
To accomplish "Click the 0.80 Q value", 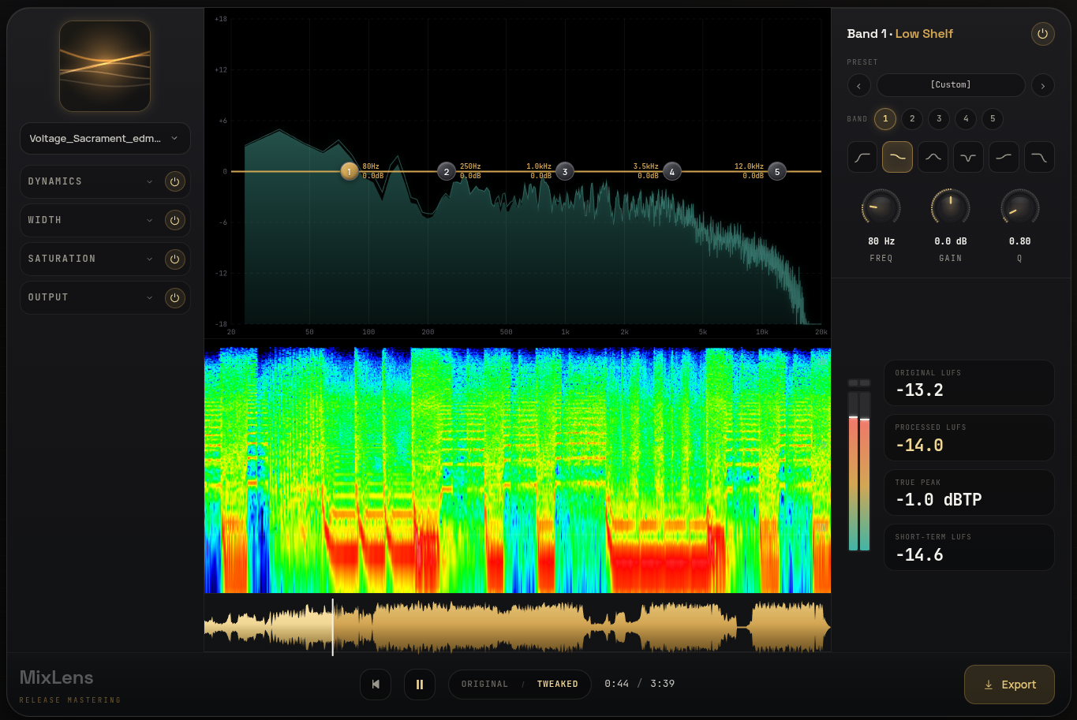I will pos(1019,241).
